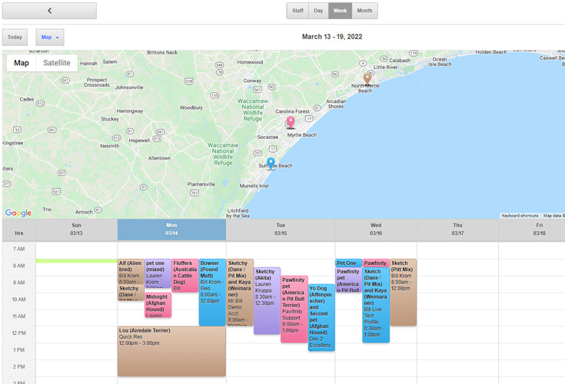Viewport: 565px width, 384px height.
Task: Click the brown map pin at North Myrtle Beach
Action: coord(367,78)
